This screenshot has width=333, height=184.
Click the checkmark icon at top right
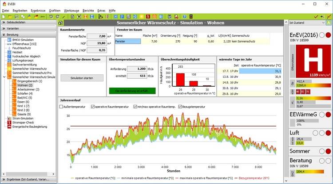[316, 16]
